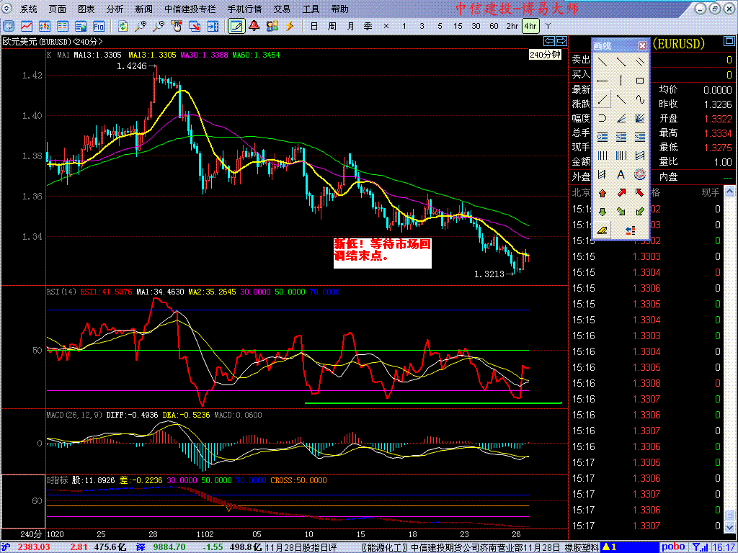Screen dimensions: 738x553
Task: Click the lightning bolt toolbar icon
Action: tap(290, 26)
